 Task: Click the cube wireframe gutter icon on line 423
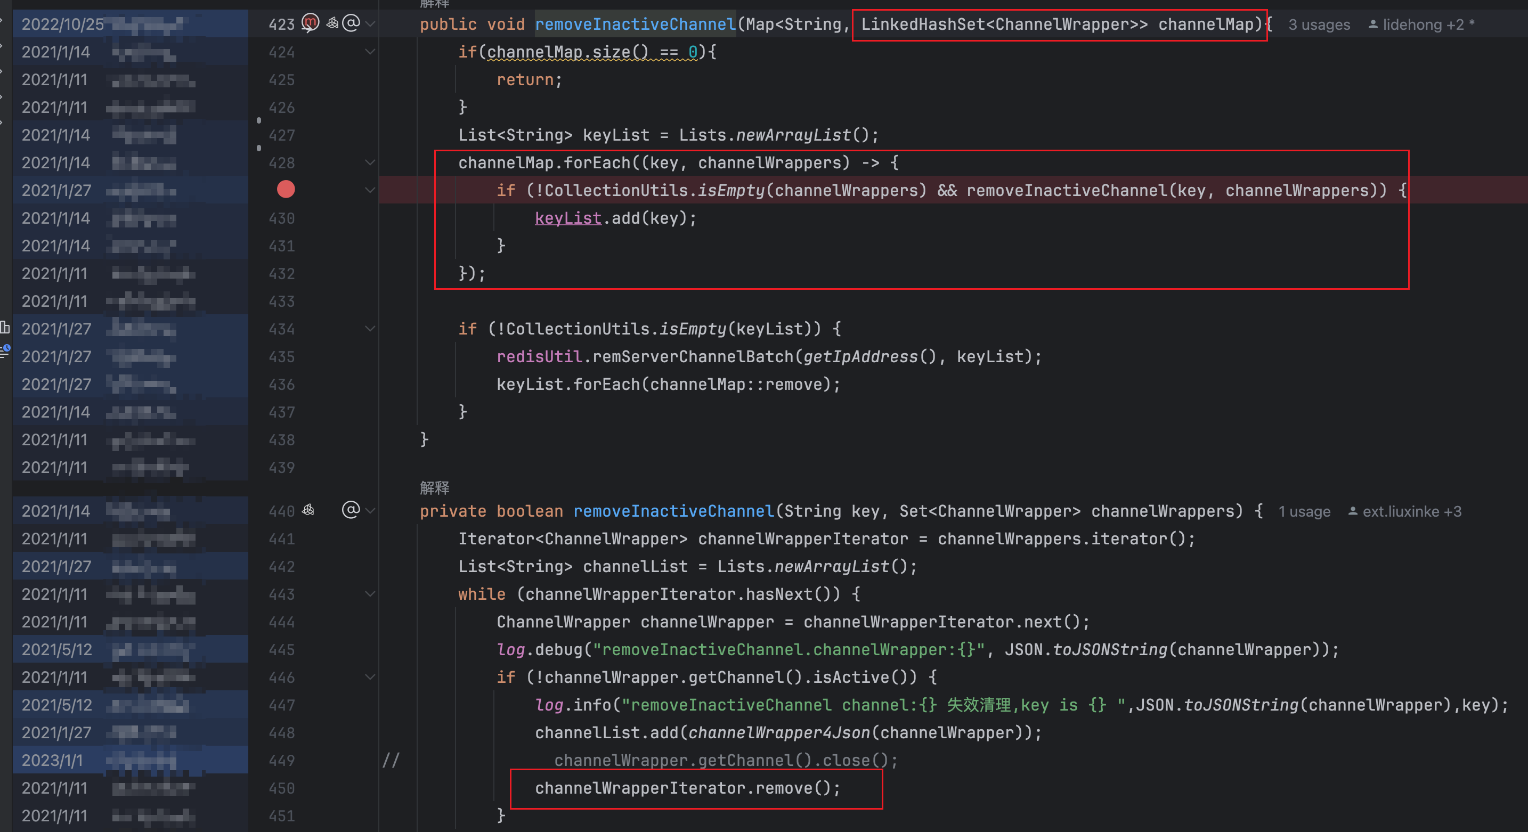click(333, 23)
